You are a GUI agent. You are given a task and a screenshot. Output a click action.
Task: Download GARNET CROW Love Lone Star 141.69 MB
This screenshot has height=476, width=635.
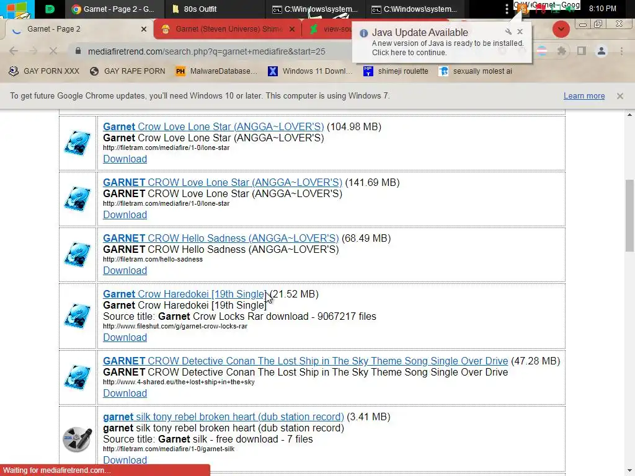pos(125,215)
